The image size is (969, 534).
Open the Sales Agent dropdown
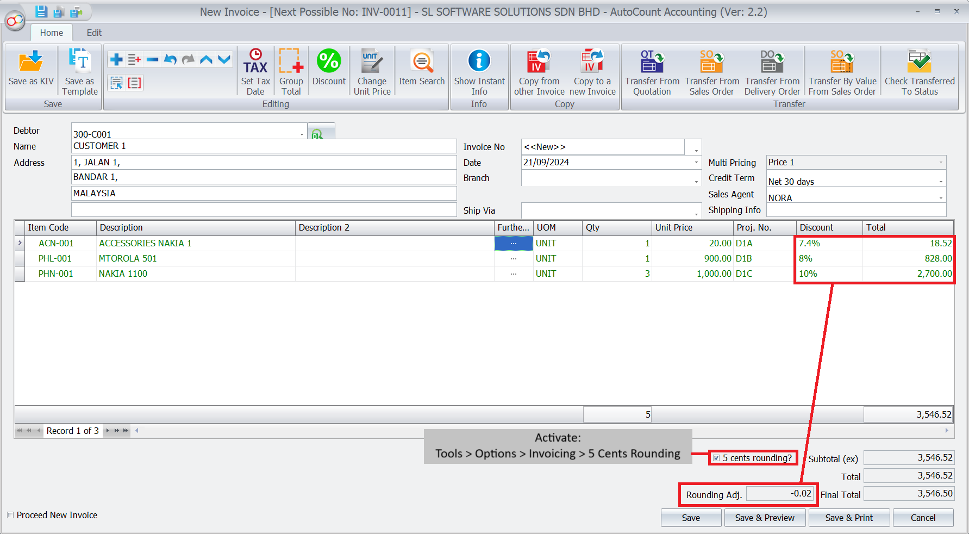click(941, 198)
